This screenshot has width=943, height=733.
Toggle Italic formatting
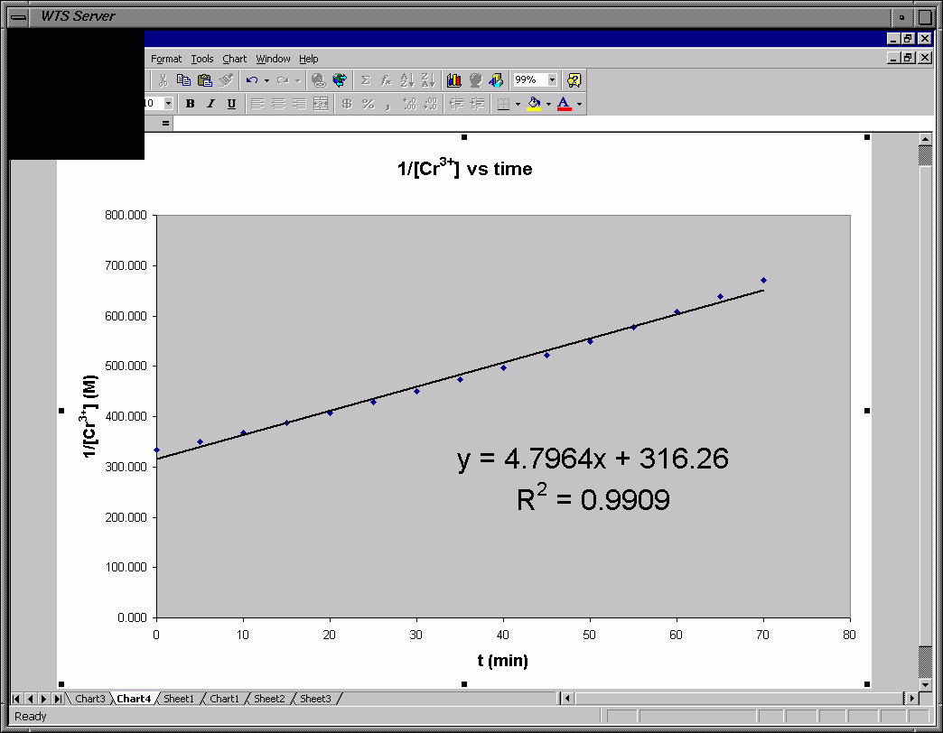tap(210, 104)
